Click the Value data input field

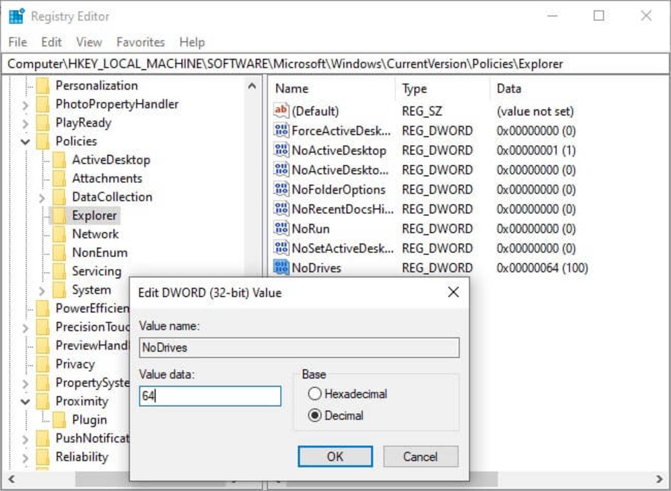(x=210, y=396)
